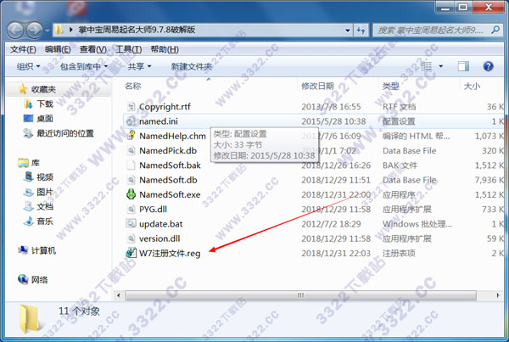Expand the 共享 dropdown
The width and height of the screenshot is (509, 342).
(x=139, y=66)
